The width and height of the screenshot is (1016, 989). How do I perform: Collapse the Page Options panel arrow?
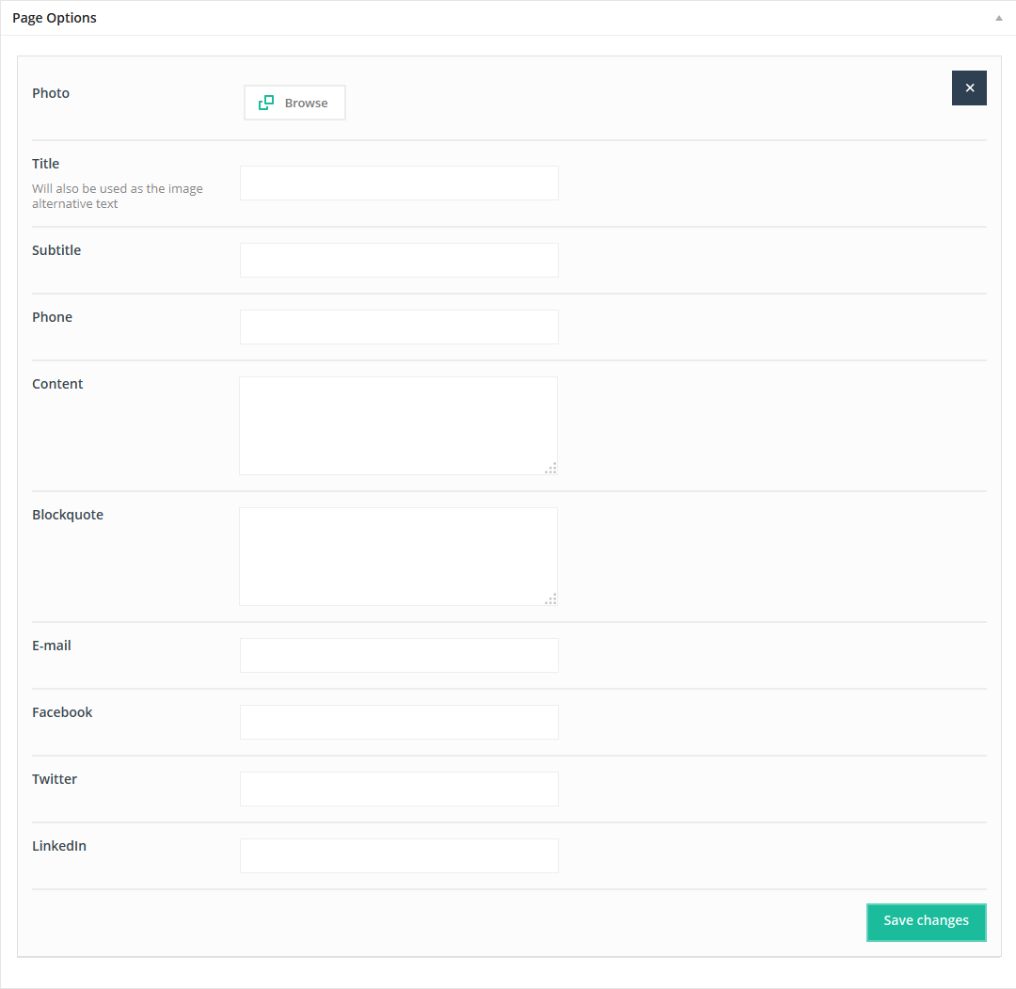[998, 18]
